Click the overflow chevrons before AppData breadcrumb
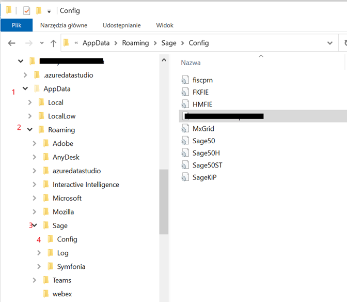This screenshot has height=302, width=347. click(x=76, y=43)
